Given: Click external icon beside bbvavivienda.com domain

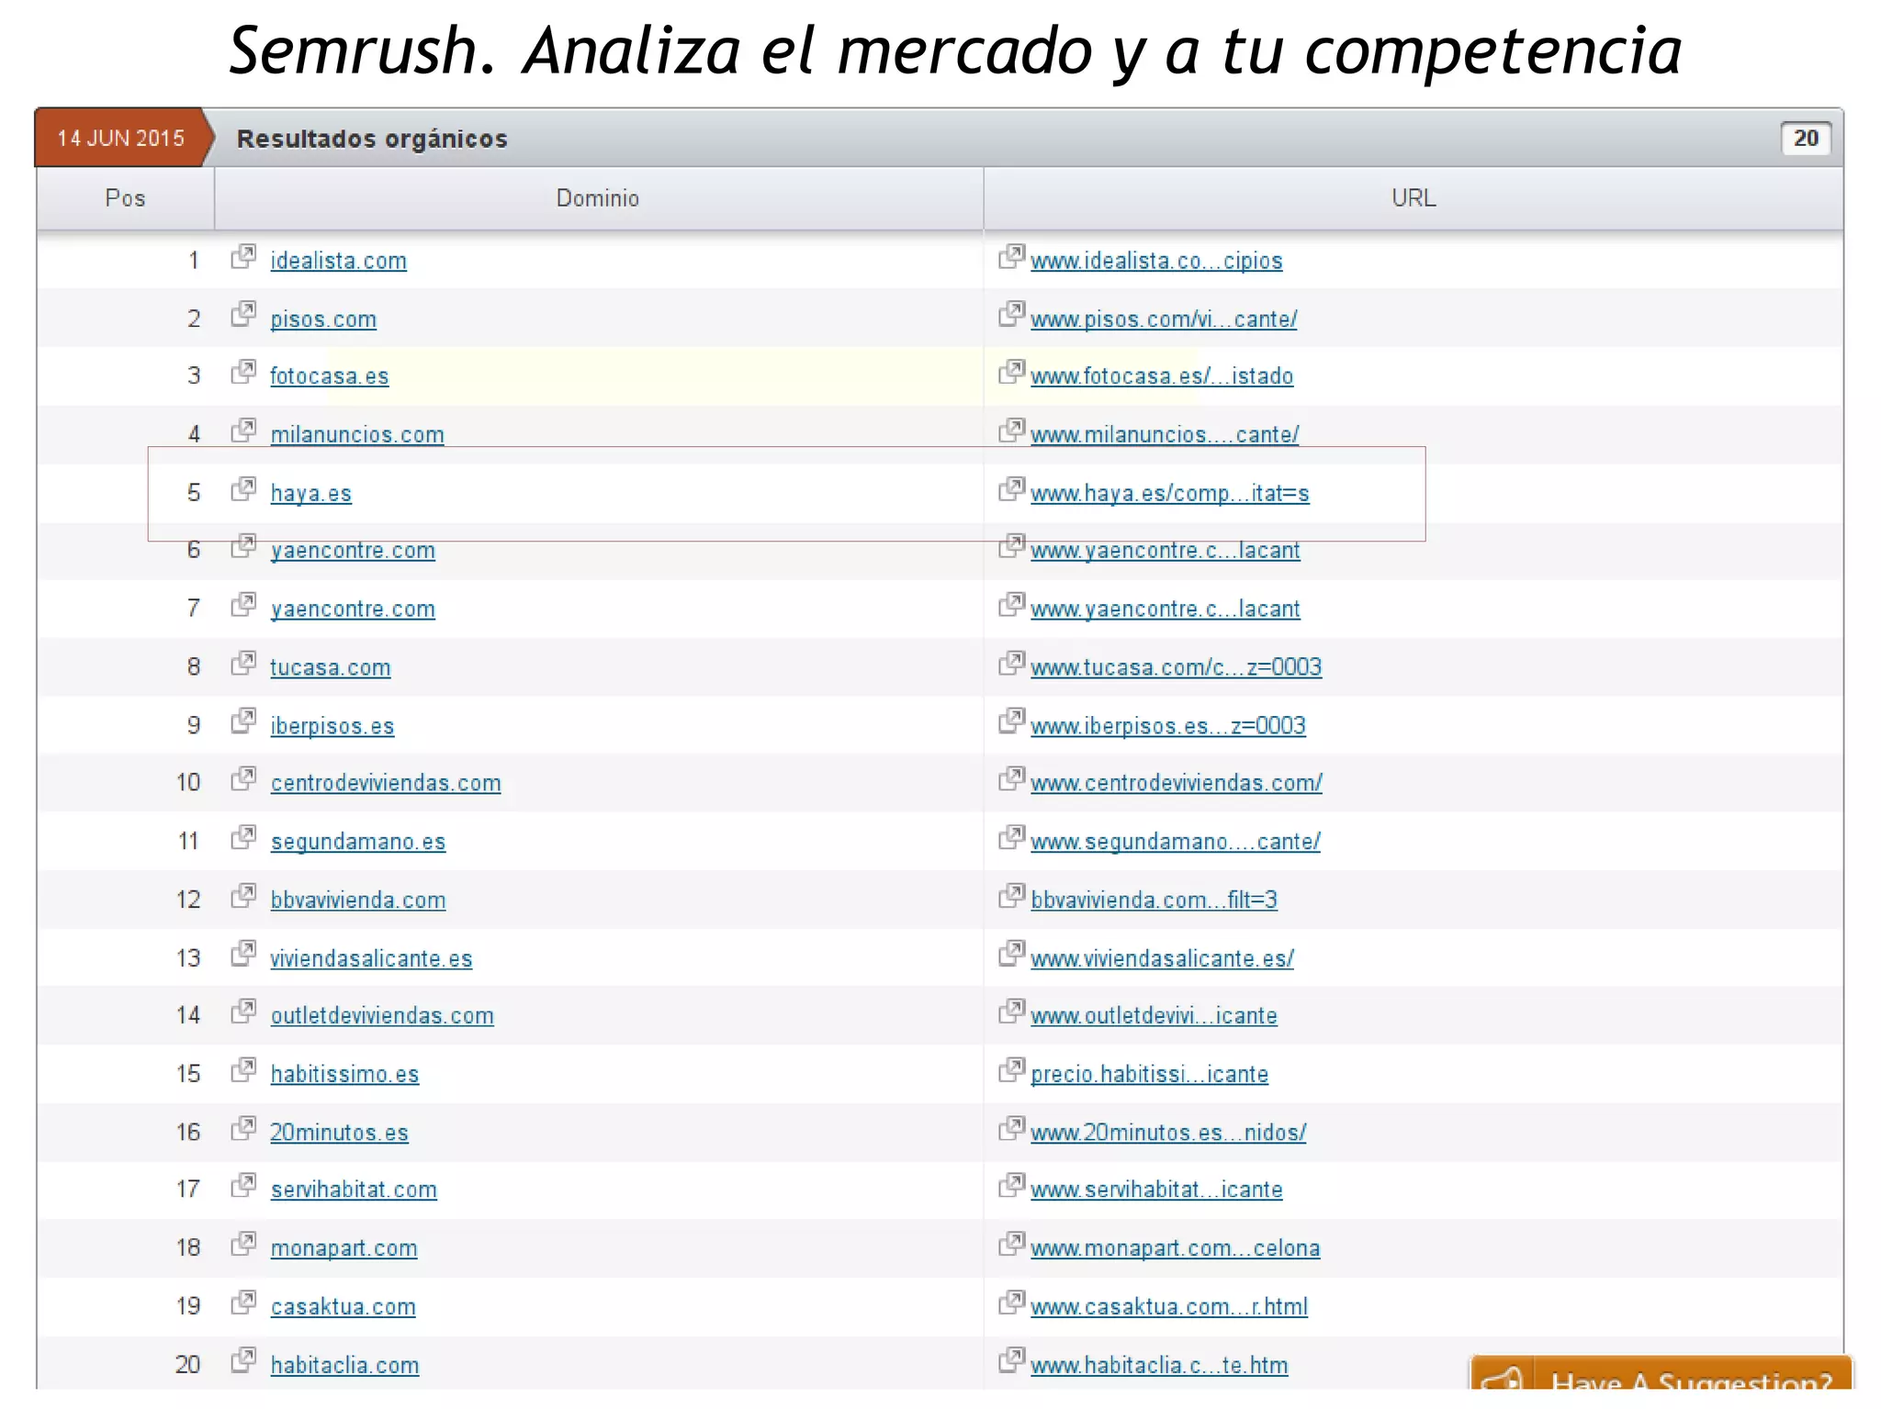Looking at the screenshot, I should tap(243, 896).
